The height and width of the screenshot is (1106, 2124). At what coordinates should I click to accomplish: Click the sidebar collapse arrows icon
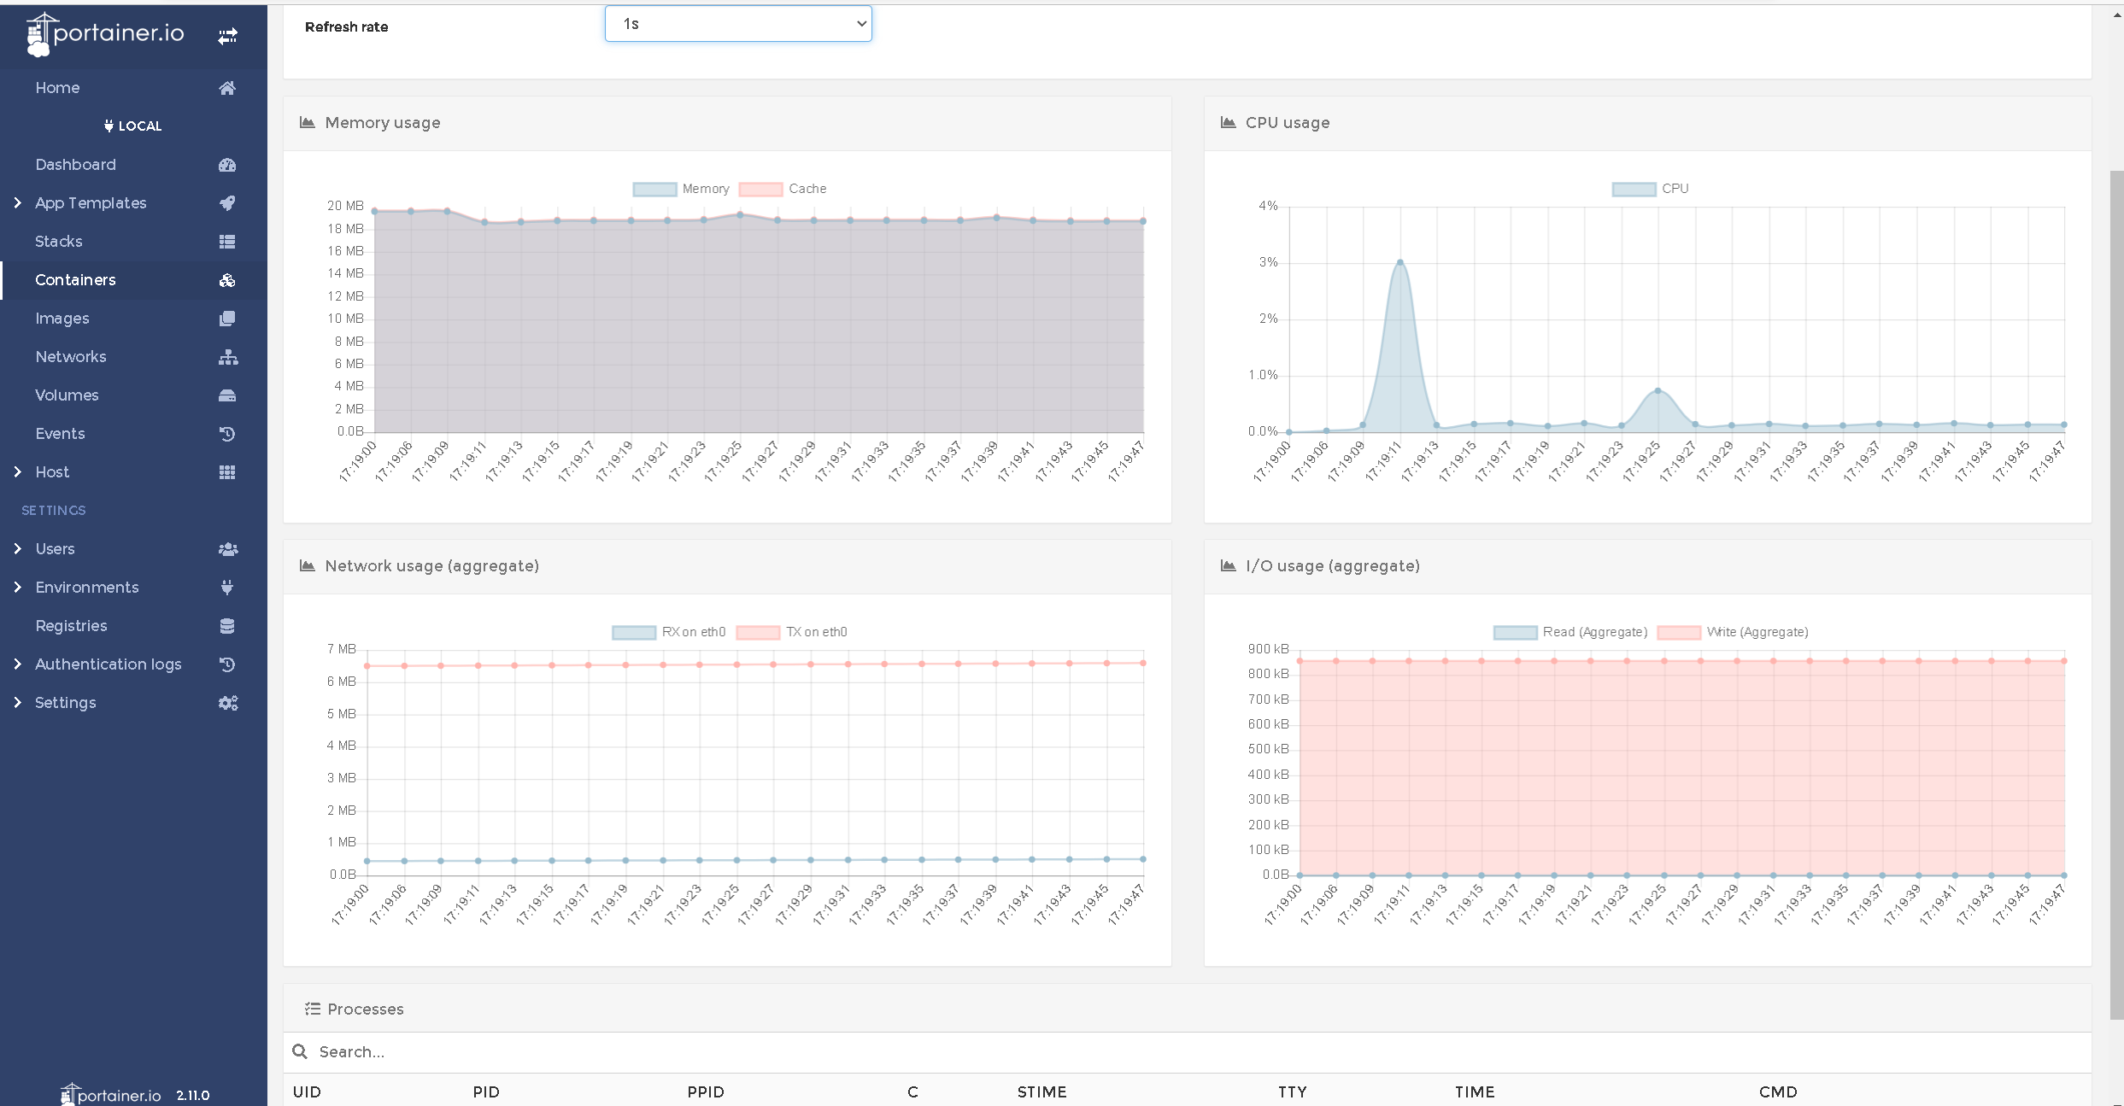[227, 36]
